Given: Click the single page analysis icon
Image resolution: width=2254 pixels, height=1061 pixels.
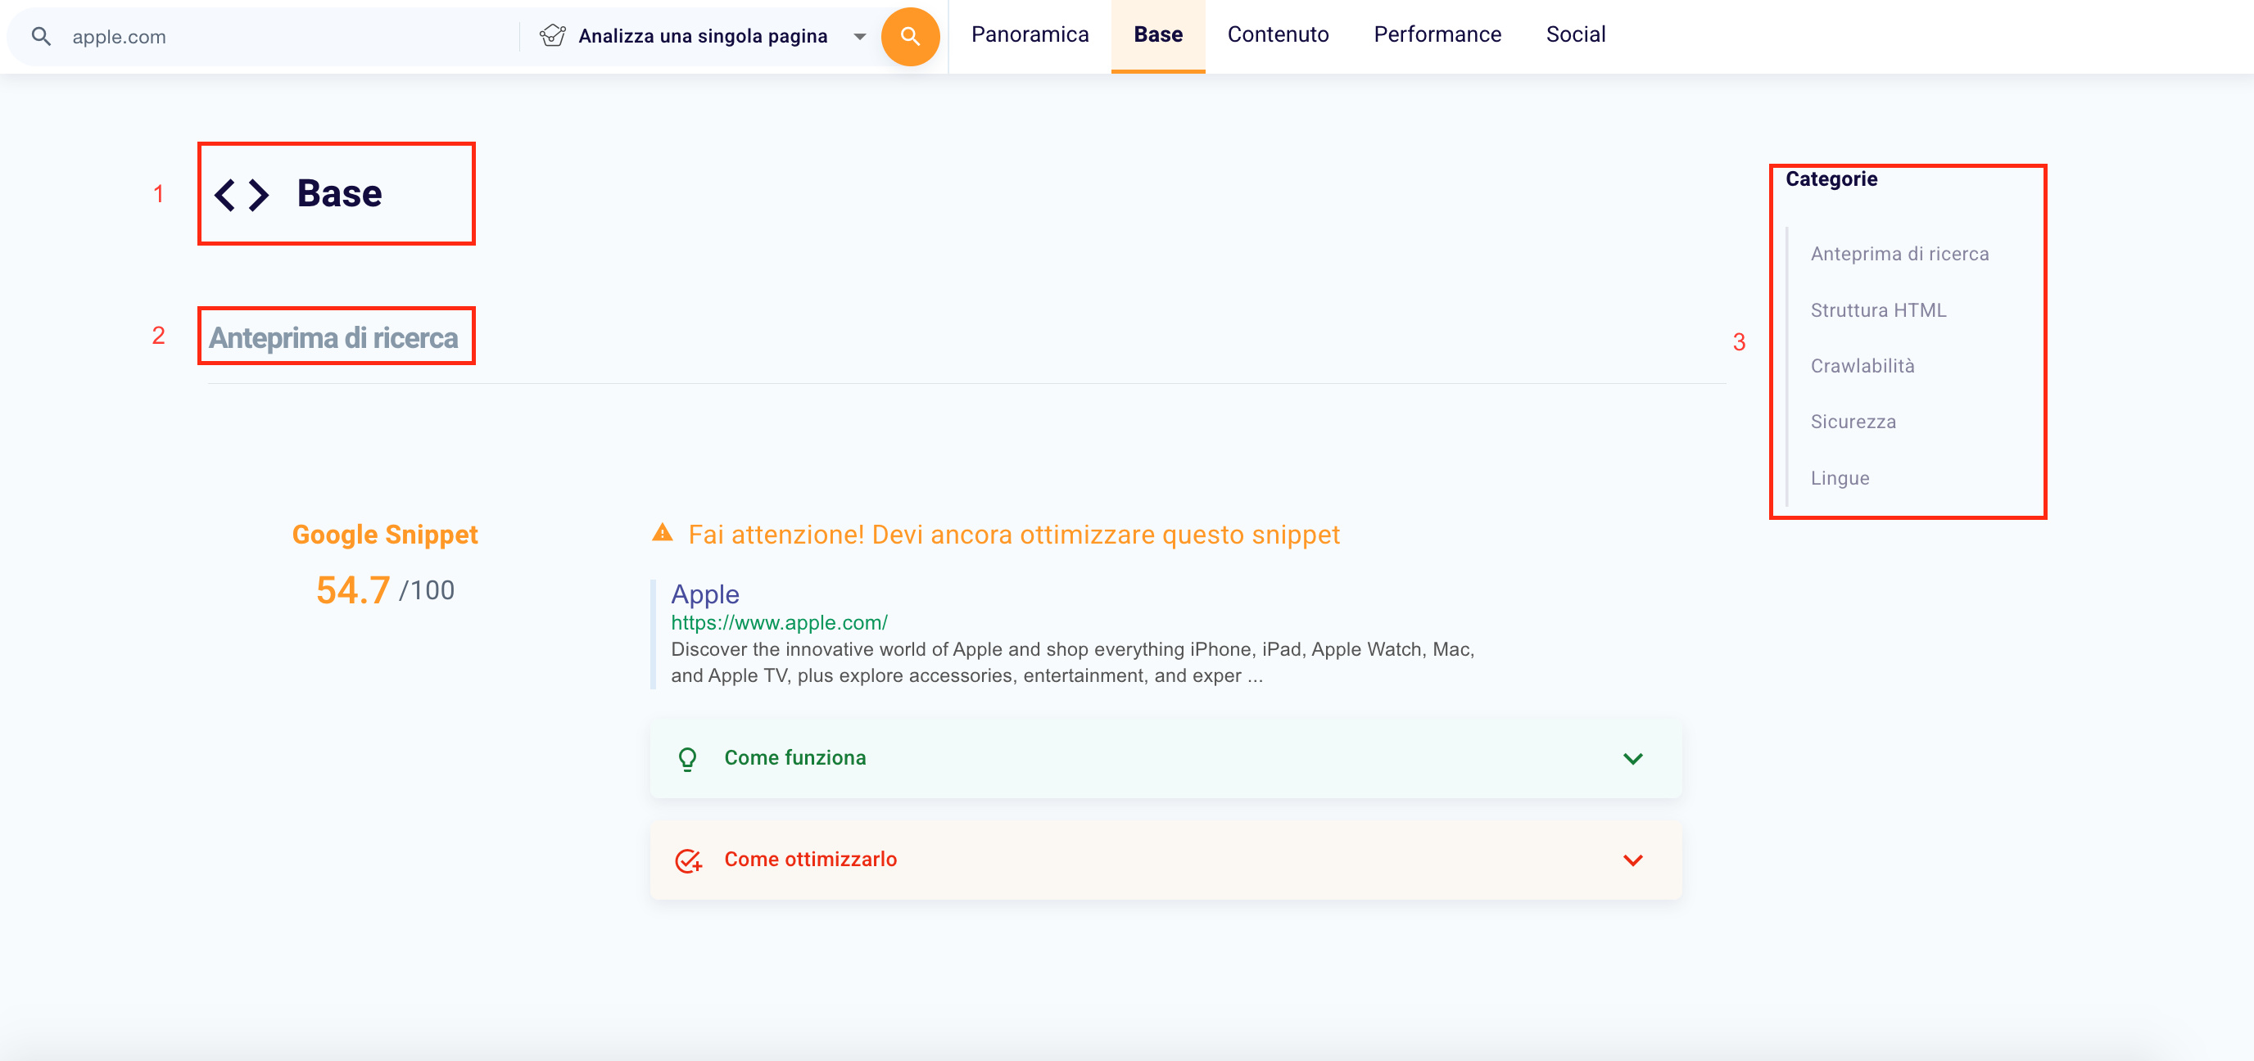Looking at the screenshot, I should pos(552,36).
